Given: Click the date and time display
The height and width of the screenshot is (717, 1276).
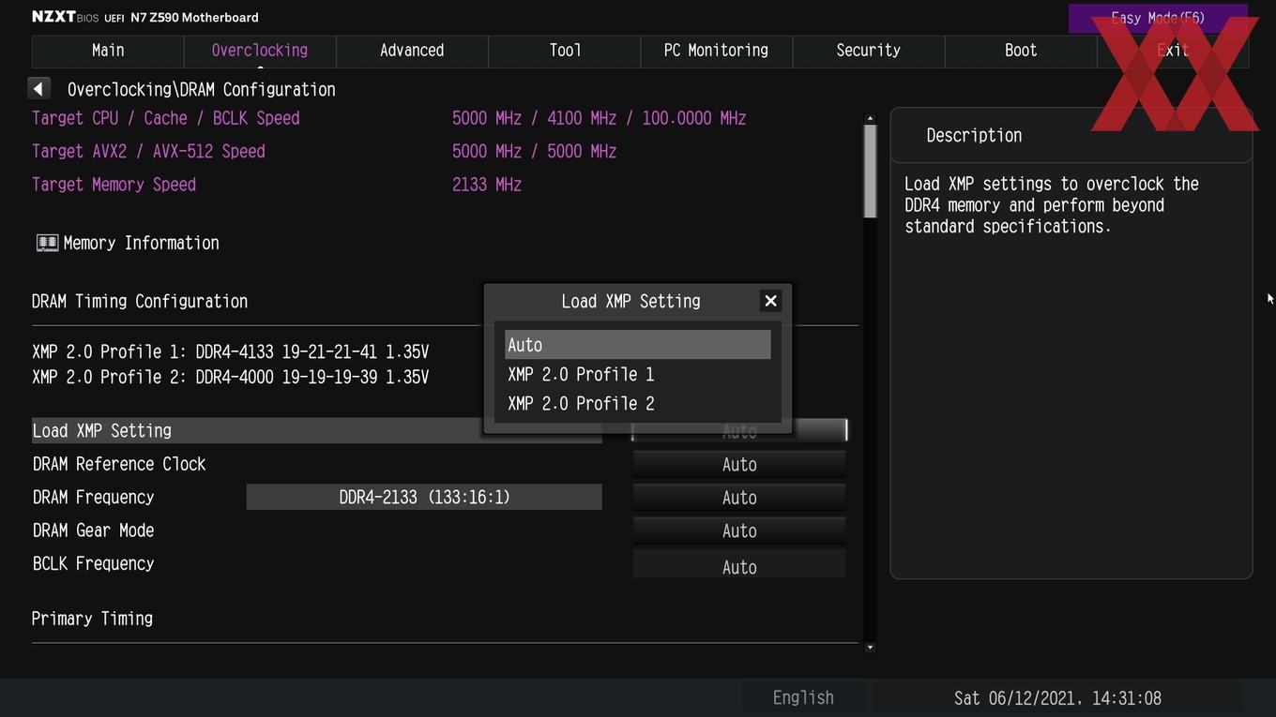Looking at the screenshot, I should [1057, 698].
